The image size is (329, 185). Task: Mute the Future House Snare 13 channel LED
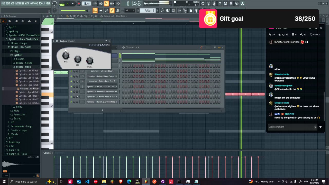[x=71, y=76]
